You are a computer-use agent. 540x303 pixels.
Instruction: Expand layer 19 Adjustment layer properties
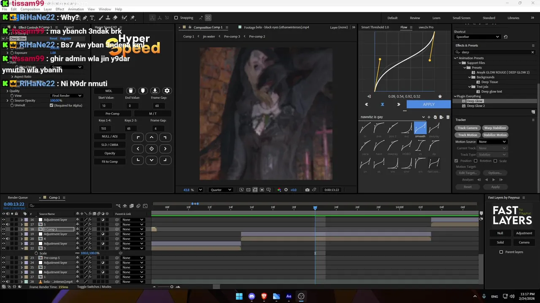22,234
